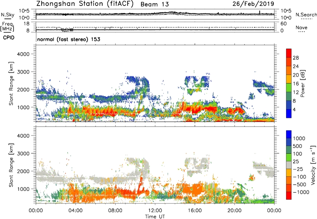Click the '04:00' time axis tick label
This screenshot has width=317, height=219.
(x=75, y=211)
